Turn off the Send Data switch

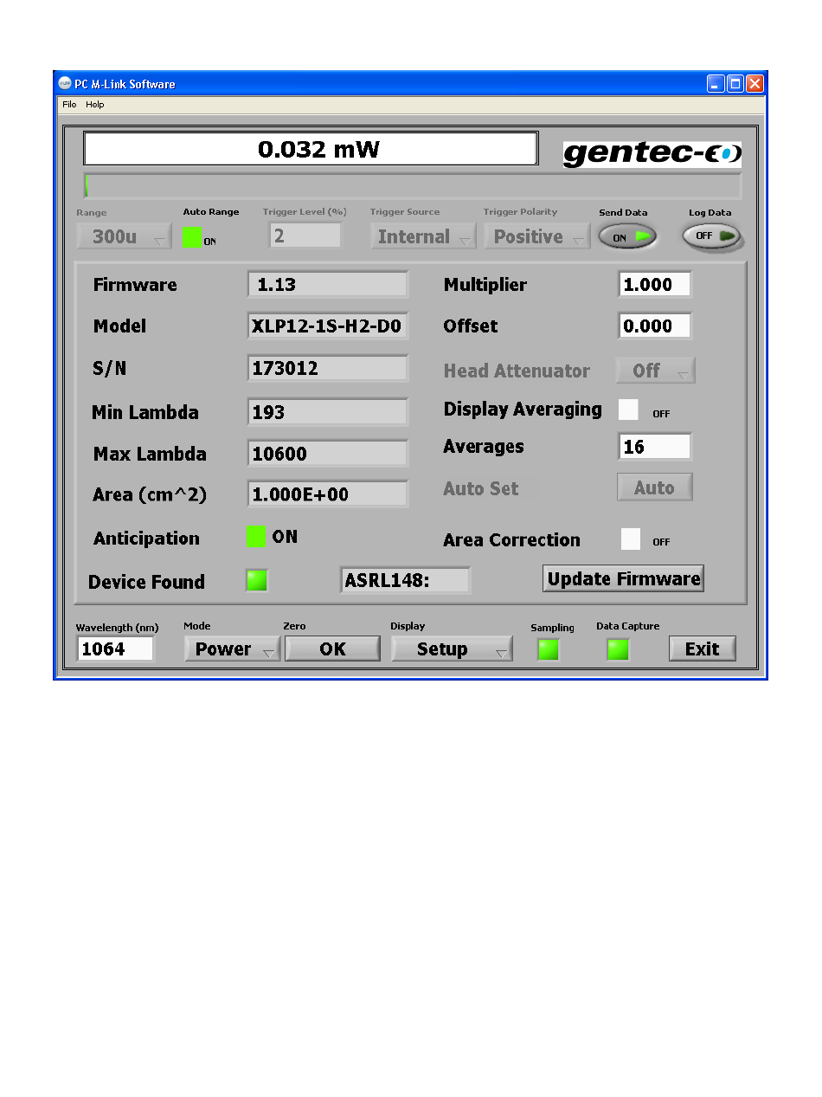(x=628, y=237)
